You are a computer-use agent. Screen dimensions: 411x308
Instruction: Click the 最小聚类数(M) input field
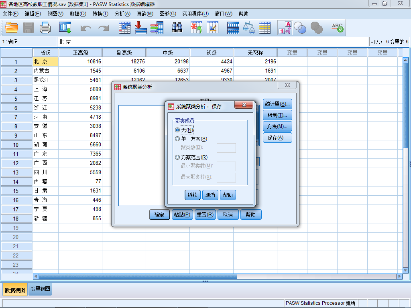click(226, 166)
